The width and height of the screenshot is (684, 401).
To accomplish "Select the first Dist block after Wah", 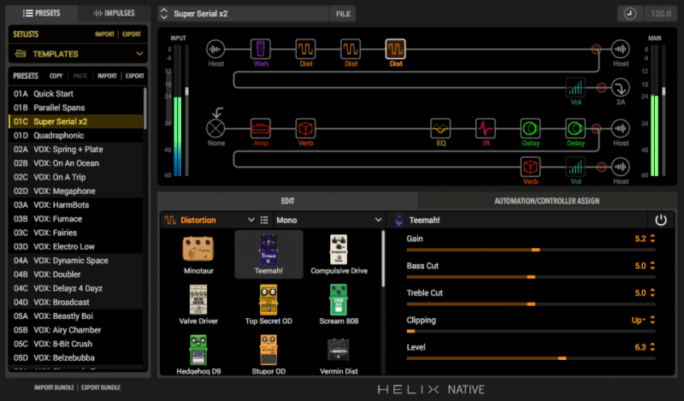I will pos(305,49).
